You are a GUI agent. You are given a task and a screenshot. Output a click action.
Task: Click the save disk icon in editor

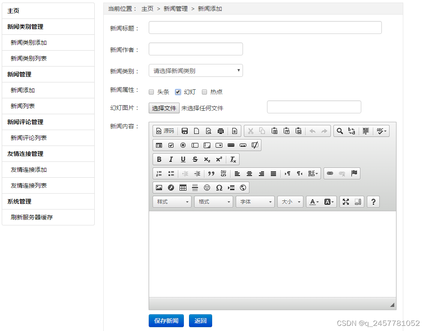[x=184, y=131]
